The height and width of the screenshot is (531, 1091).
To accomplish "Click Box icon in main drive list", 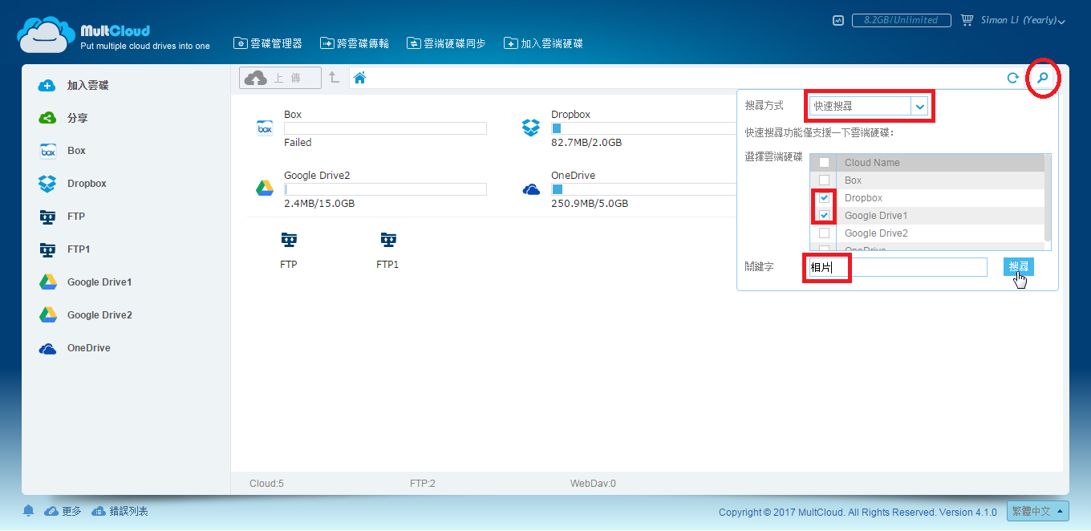I will 265,128.
